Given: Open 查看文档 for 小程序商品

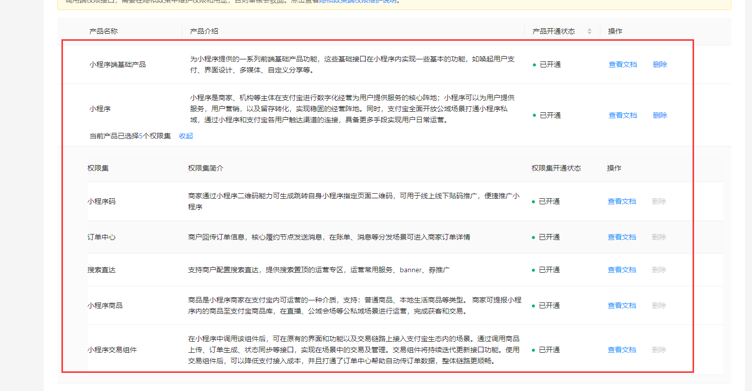Looking at the screenshot, I should click(622, 305).
